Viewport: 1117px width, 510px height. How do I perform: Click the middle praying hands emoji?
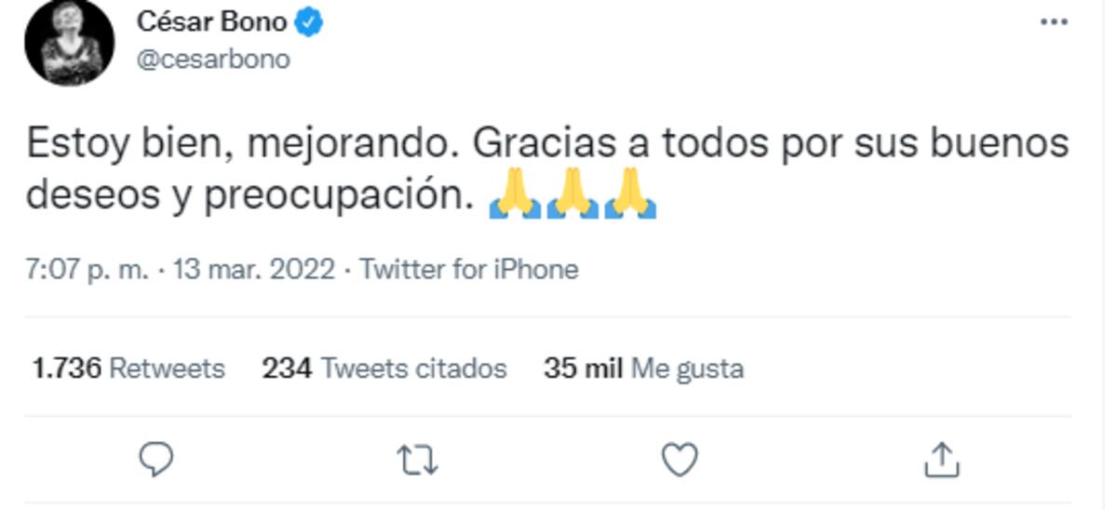(x=573, y=196)
